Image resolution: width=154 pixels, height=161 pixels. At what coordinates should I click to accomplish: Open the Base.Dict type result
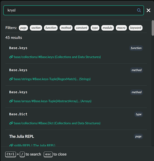tap(76, 118)
